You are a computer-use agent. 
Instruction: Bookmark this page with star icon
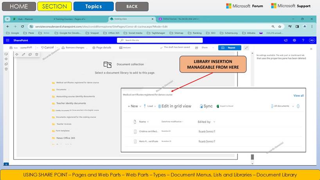coord(280,27)
